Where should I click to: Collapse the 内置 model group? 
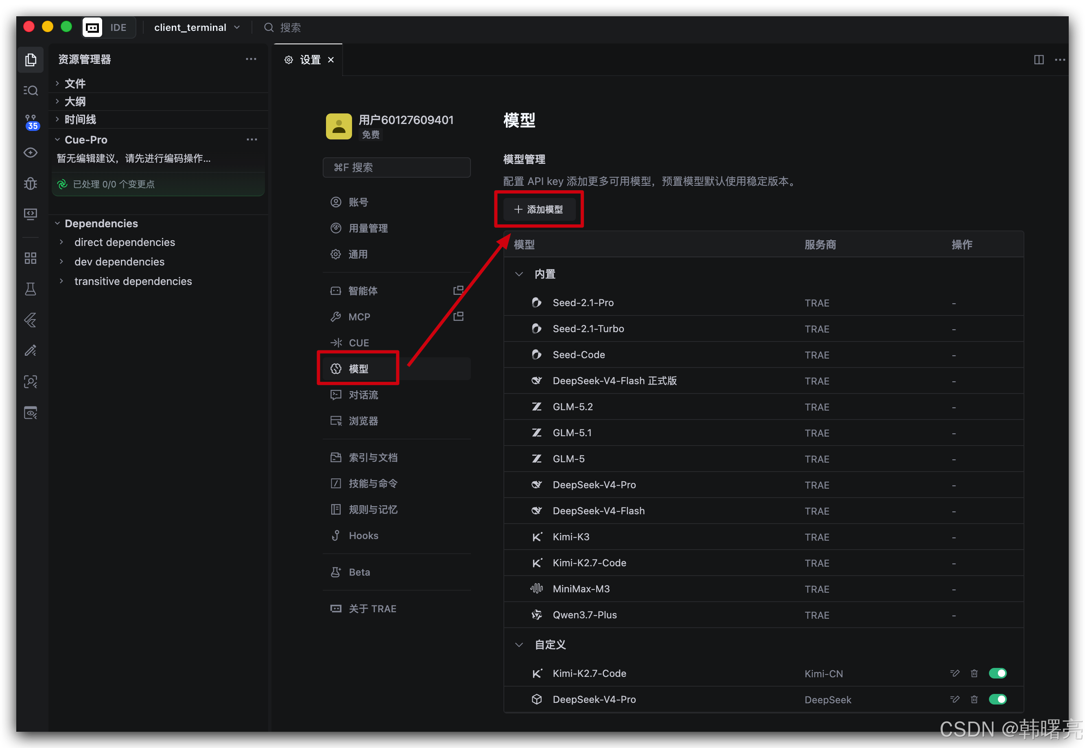click(519, 274)
